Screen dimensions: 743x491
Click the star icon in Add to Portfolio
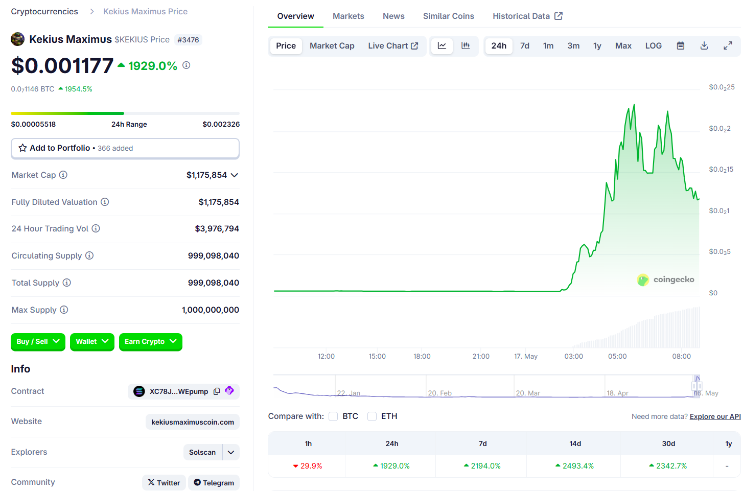click(x=23, y=148)
